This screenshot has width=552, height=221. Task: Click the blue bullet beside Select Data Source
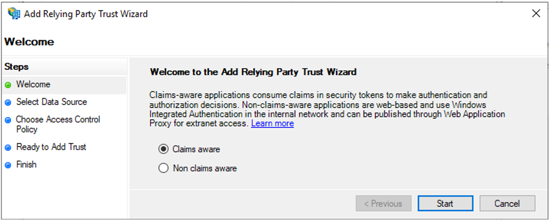[x=8, y=102]
